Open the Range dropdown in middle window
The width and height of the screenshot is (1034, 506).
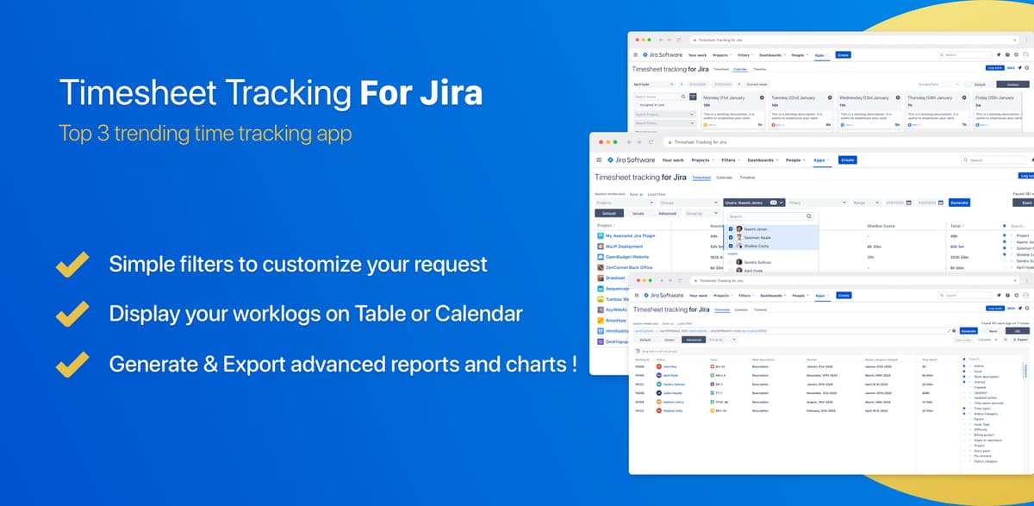[x=866, y=203]
